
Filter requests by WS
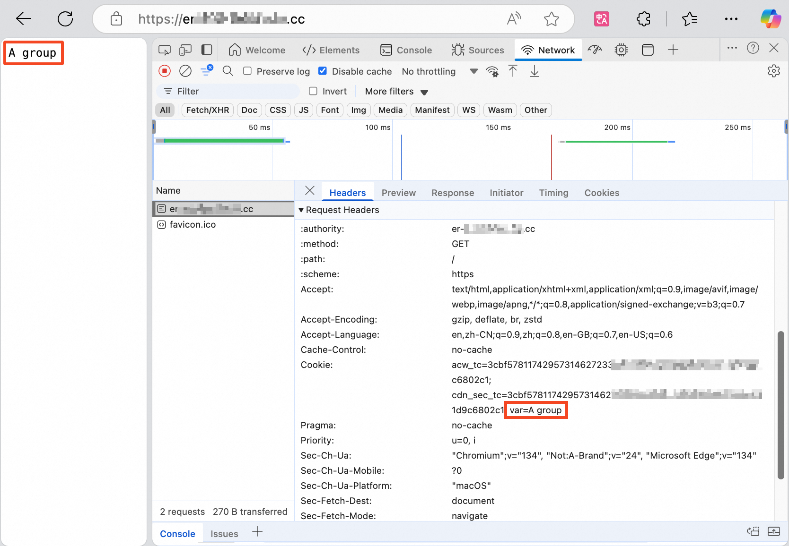pyautogui.click(x=469, y=110)
